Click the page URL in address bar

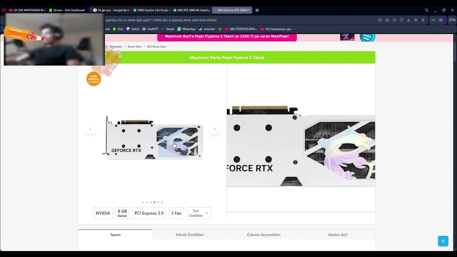coord(161,20)
